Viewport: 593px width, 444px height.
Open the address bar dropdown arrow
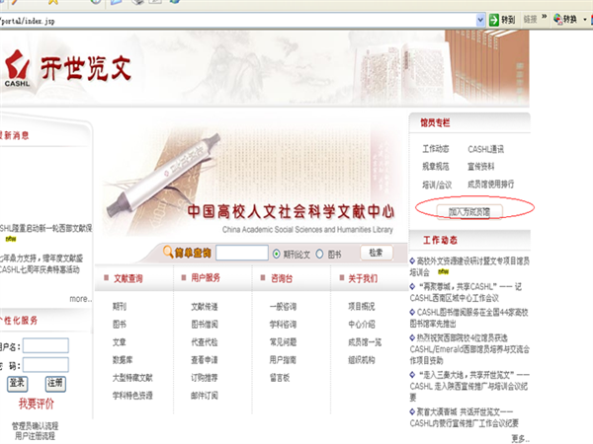[x=480, y=20]
